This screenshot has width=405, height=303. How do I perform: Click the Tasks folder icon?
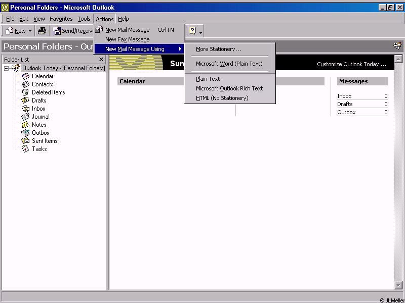click(25, 148)
